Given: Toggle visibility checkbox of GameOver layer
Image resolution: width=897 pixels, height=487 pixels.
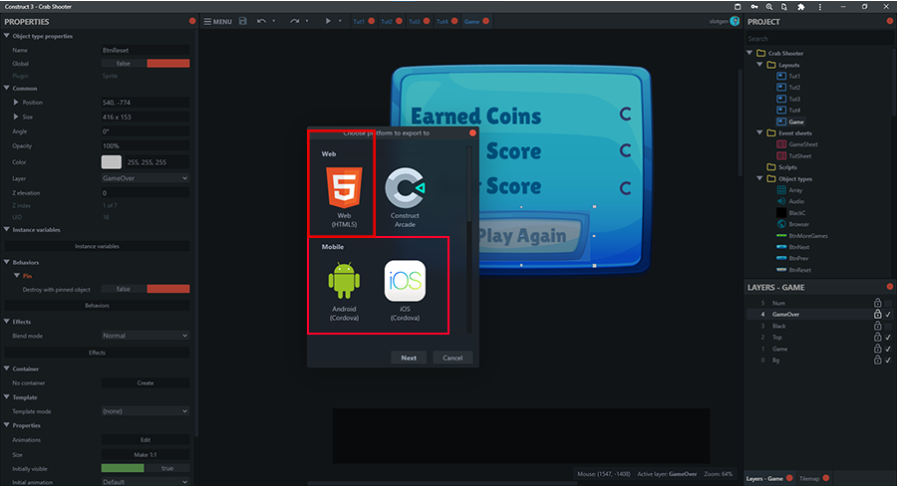Looking at the screenshot, I should (888, 315).
